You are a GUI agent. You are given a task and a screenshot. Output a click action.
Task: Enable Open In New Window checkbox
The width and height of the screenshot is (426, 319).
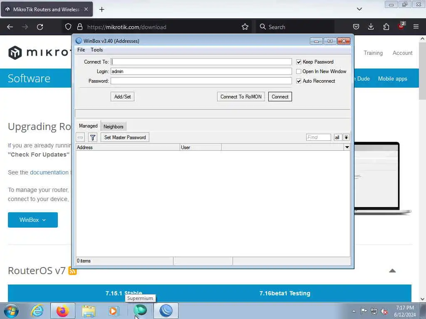(299, 71)
